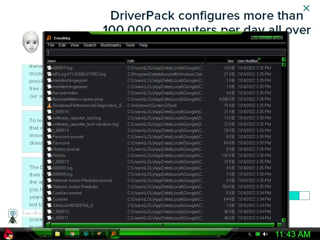This screenshot has height=240, width=320.
Task: Select the software_reporter_tool-sandbox.log row
Action: point(164,124)
